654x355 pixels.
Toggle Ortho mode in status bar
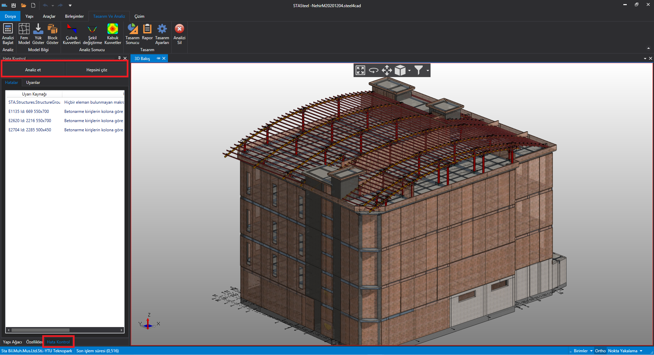point(600,351)
